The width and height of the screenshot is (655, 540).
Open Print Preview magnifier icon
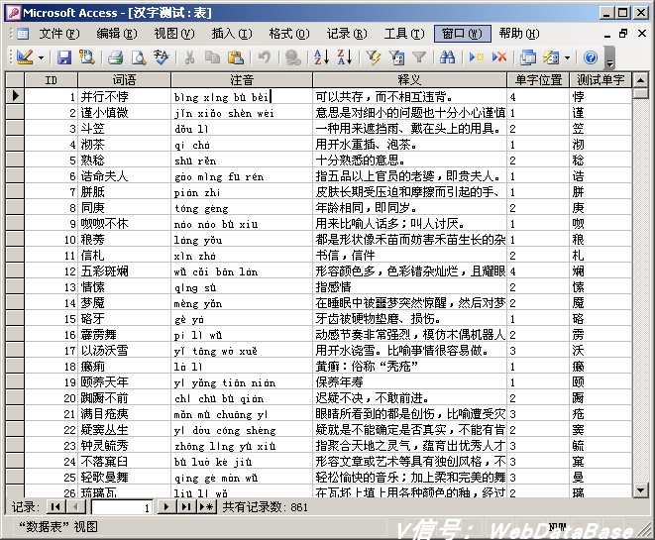coord(139,57)
